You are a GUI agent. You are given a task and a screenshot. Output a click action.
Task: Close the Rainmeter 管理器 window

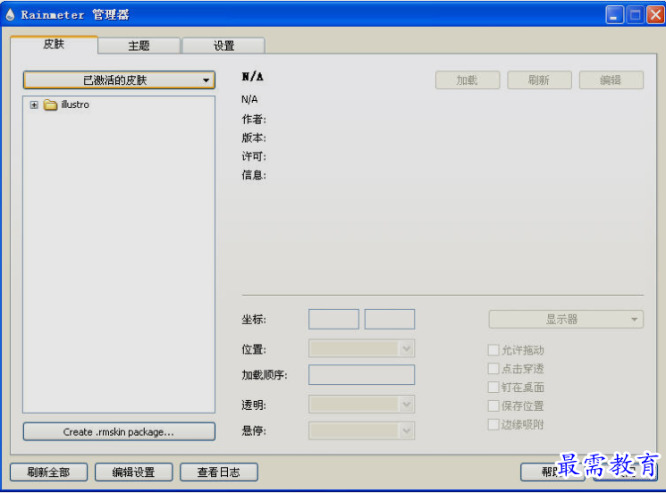[656, 15]
